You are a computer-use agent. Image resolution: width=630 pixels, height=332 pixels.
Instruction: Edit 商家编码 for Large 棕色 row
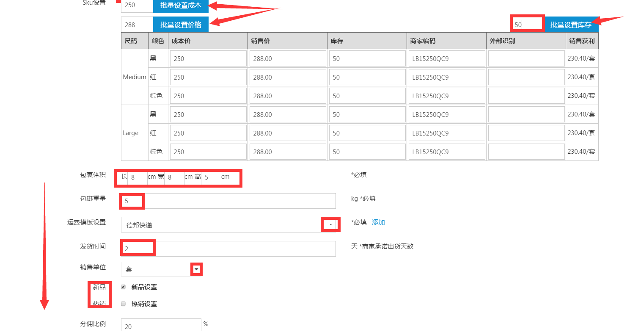[x=446, y=152]
